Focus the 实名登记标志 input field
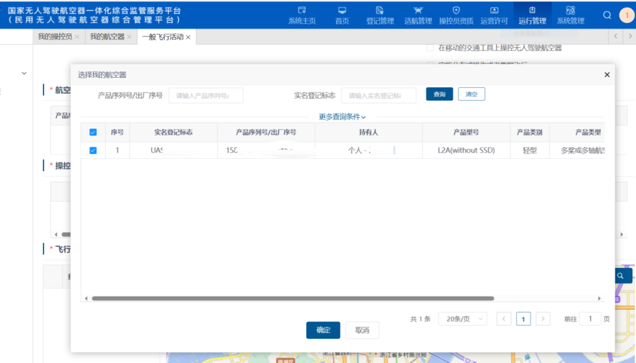The width and height of the screenshot is (636, 363). tap(379, 96)
